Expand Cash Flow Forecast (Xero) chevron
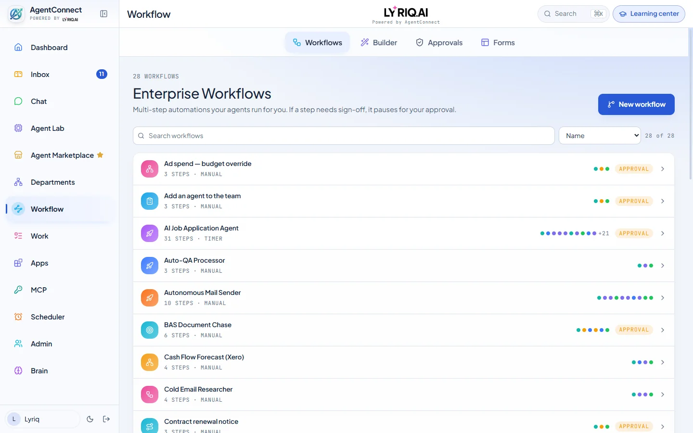 [663, 362]
